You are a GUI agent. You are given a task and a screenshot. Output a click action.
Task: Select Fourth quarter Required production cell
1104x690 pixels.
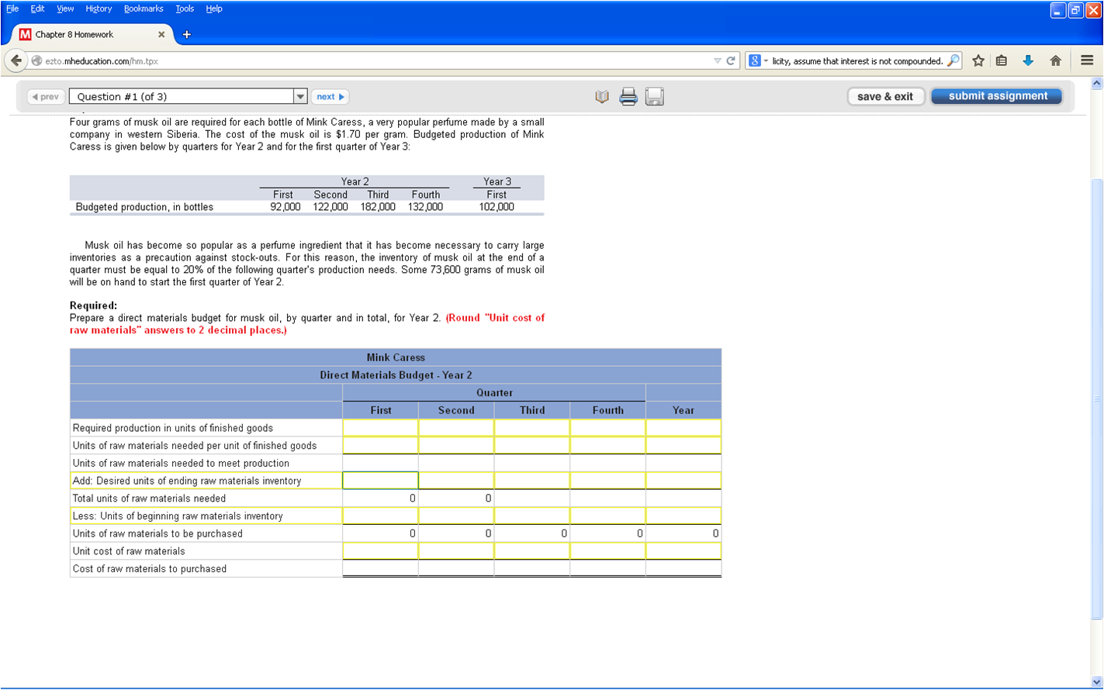(607, 428)
